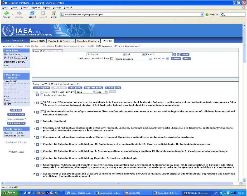Expand record 2 with its plus icon
This screenshot has height=196, width=247.
[x=37, y=112]
